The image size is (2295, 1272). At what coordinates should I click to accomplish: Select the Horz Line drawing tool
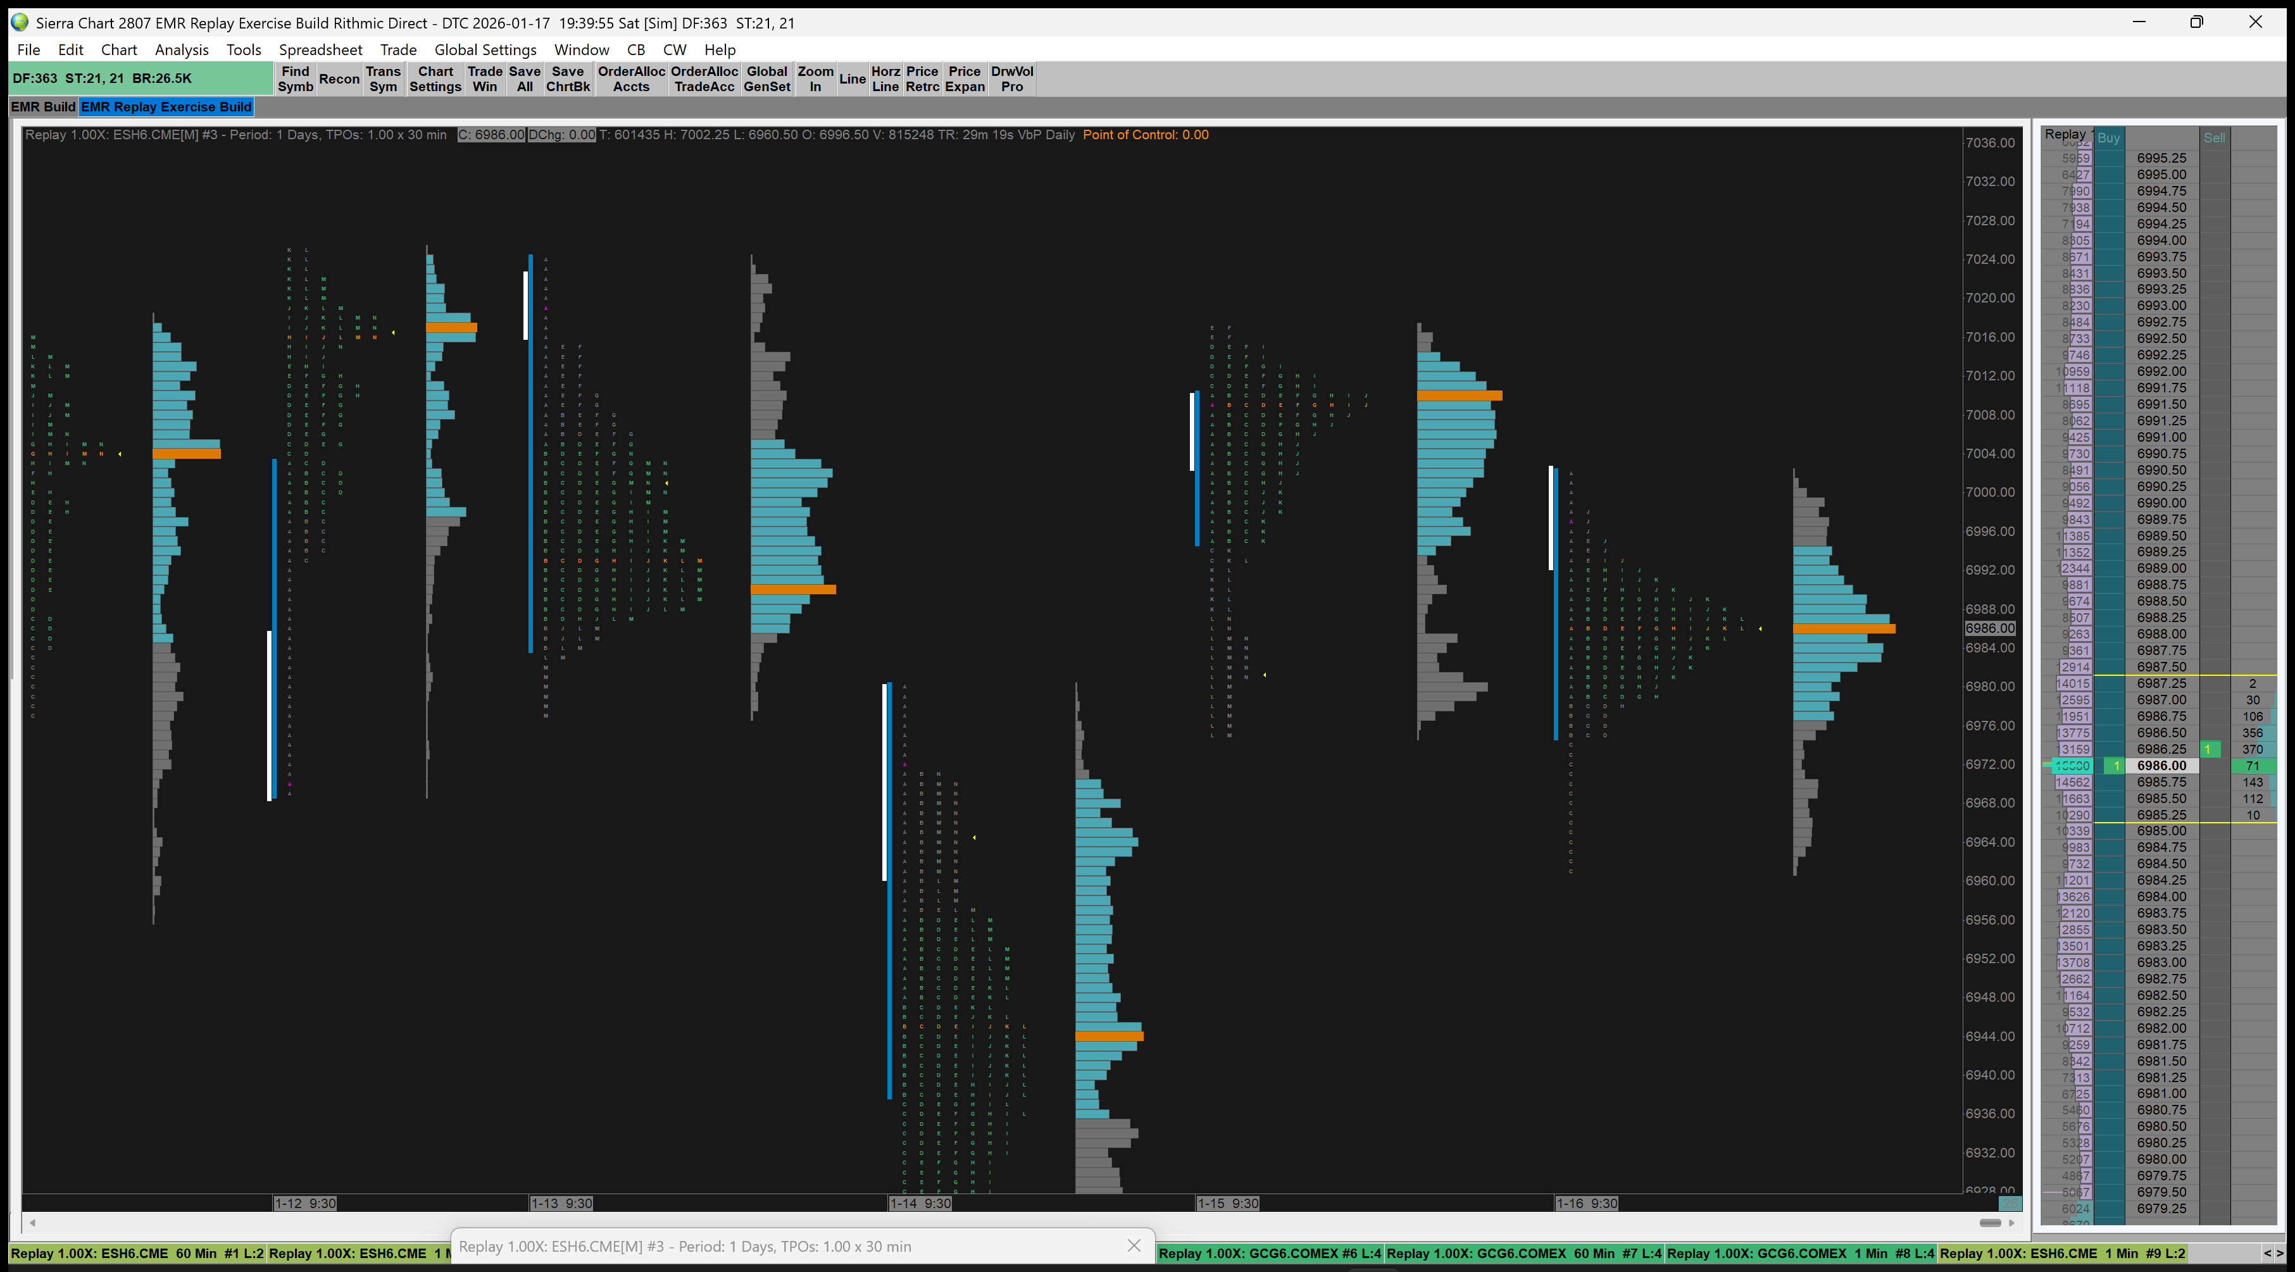pos(885,78)
